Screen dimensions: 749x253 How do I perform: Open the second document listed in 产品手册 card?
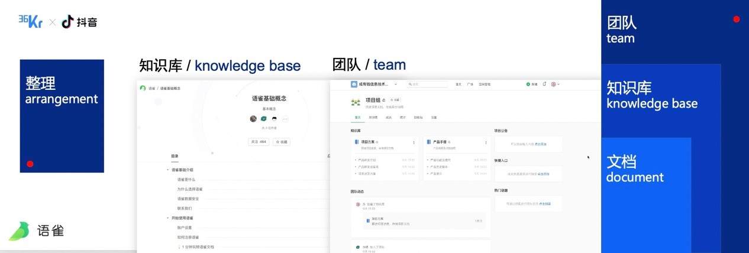click(x=439, y=167)
